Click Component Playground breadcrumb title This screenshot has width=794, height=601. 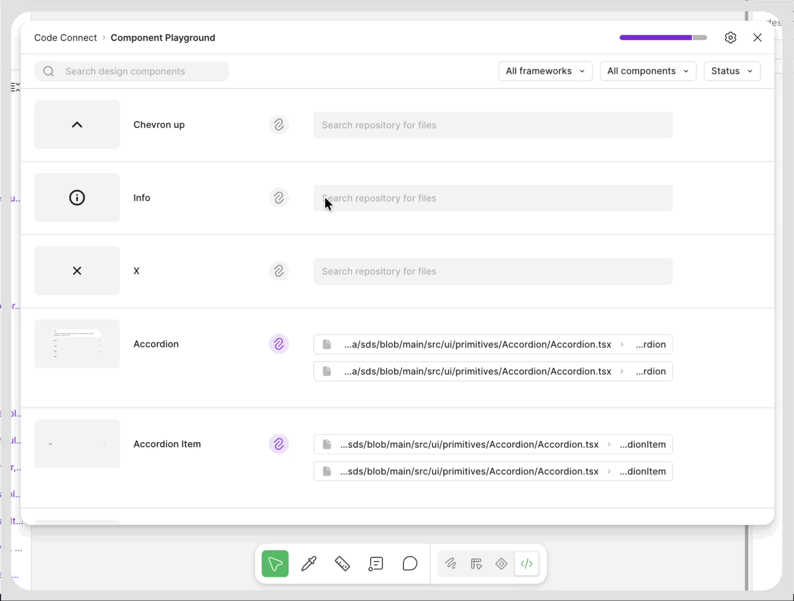point(163,38)
